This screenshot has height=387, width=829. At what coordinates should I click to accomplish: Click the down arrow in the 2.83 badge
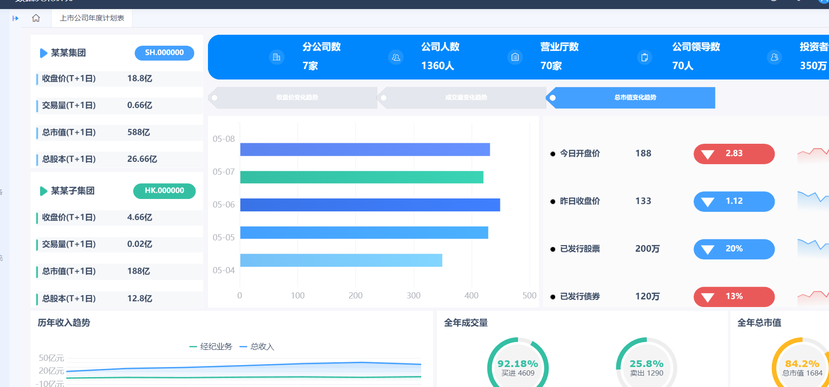[708, 155]
